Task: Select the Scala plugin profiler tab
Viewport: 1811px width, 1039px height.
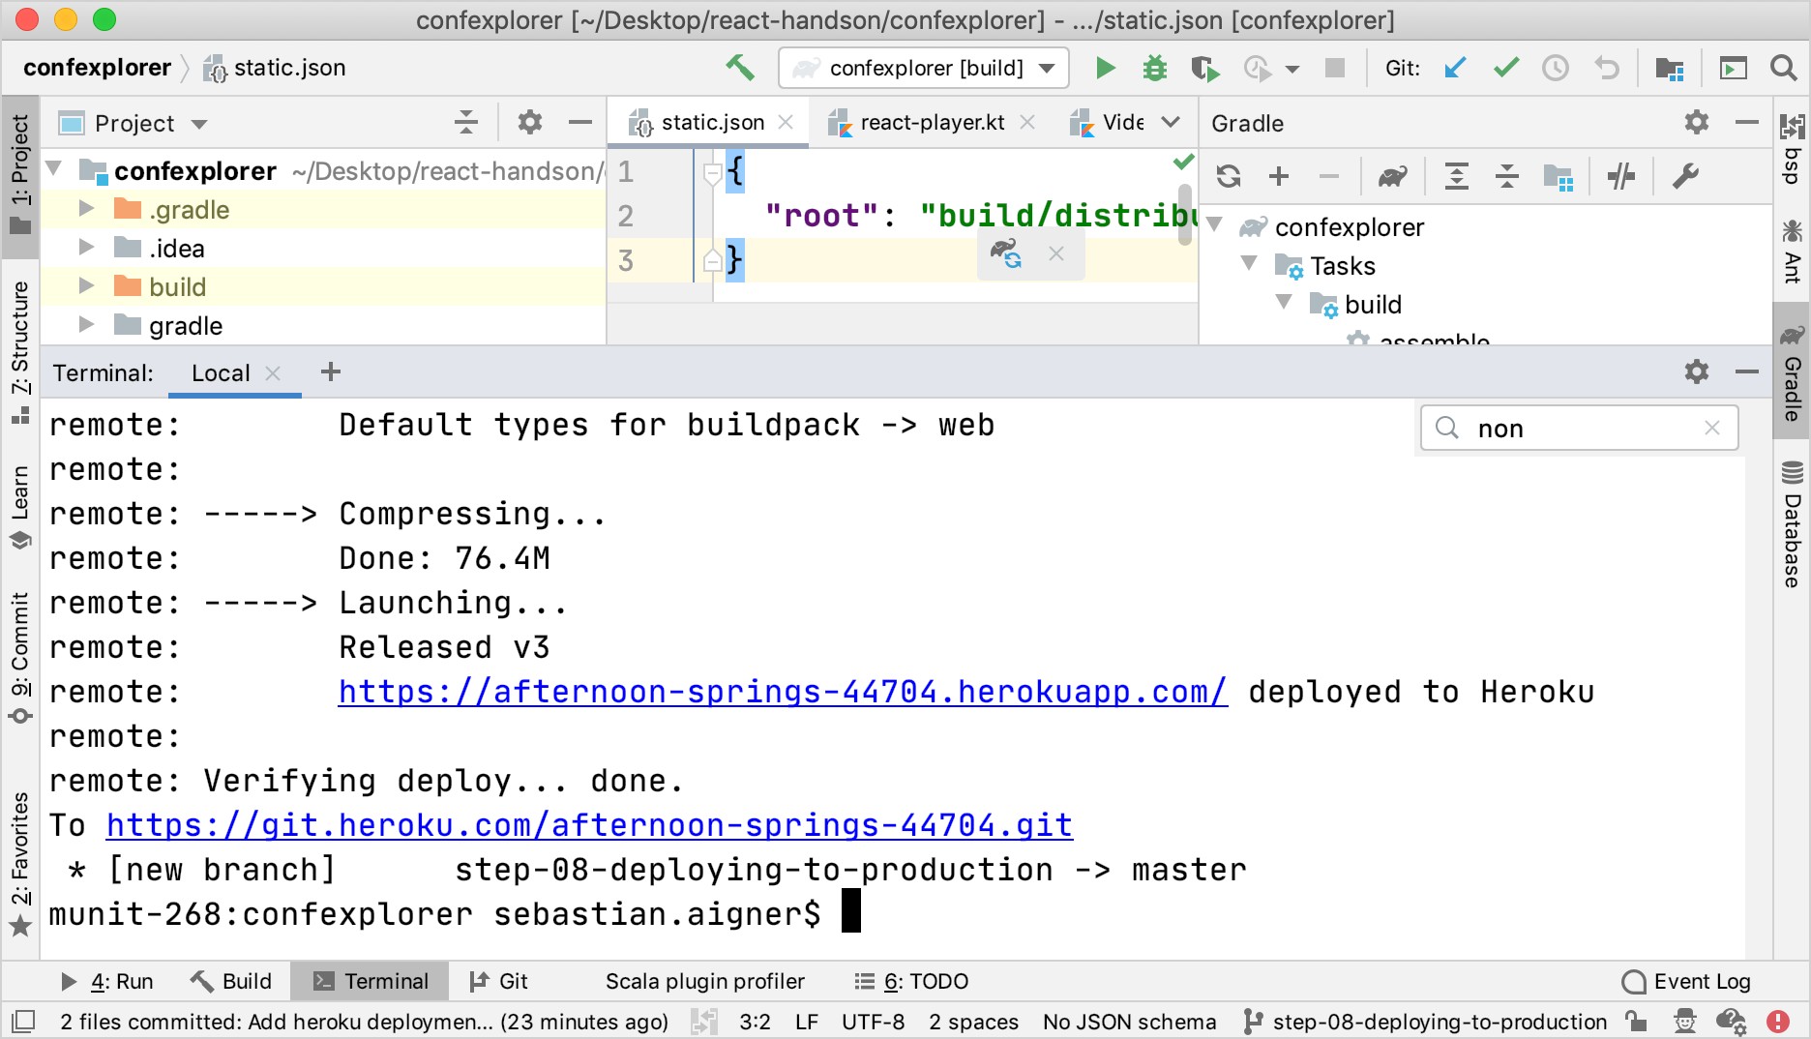Action: point(704,981)
